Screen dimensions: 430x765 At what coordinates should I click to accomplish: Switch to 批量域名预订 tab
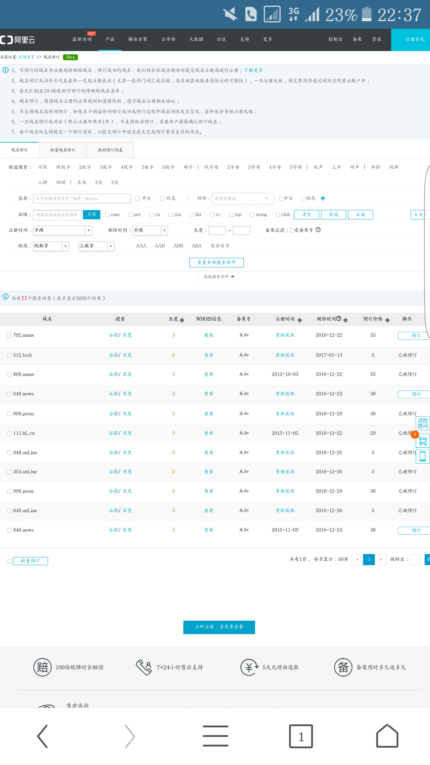tap(63, 150)
